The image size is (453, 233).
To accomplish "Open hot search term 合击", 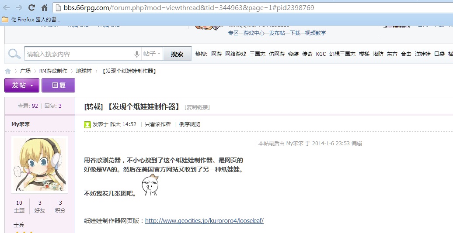I will click(406, 54).
